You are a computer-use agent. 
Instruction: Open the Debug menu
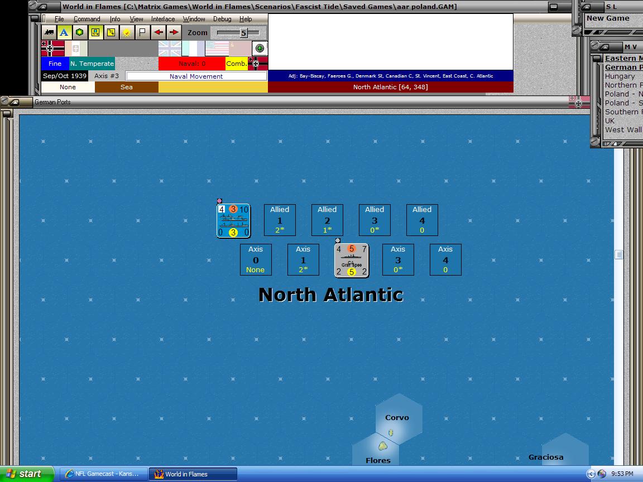pyautogui.click(x=222, y=19)
